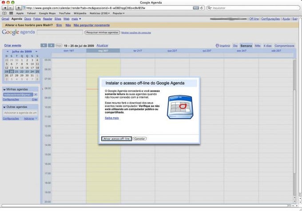This screenshot has width=302, height=211.
Task: Click the Hoje button
Action: point(59,45)
